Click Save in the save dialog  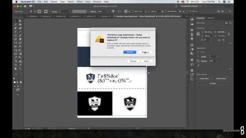(x=146, y=61)
